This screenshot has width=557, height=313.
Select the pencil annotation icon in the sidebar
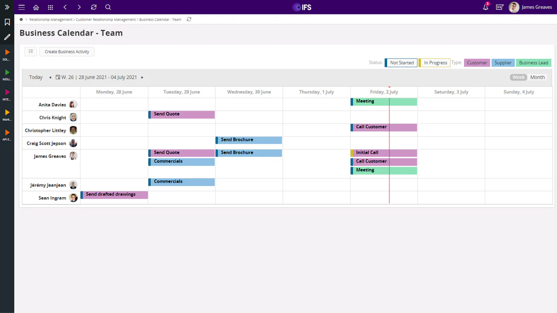point(7,37)
